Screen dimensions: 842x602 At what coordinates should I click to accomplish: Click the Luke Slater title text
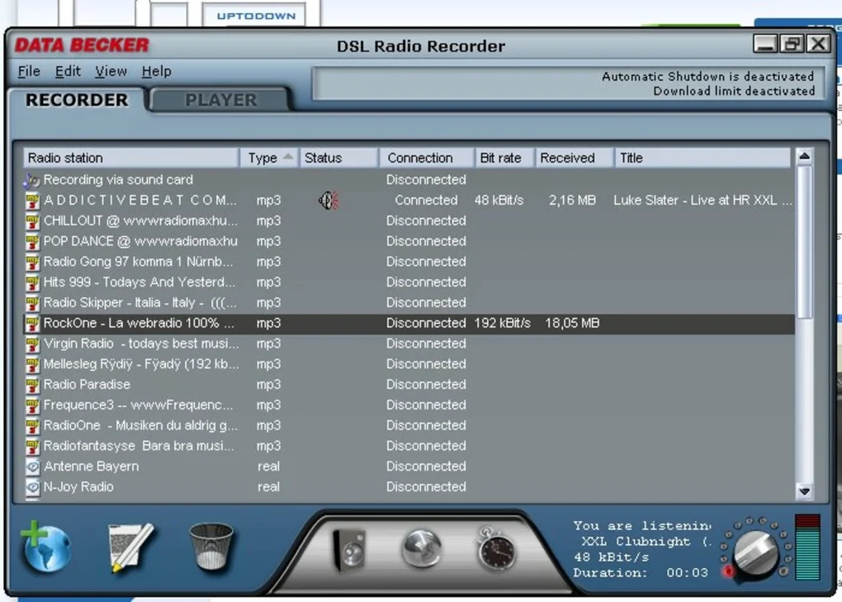(x=702, y=201)
